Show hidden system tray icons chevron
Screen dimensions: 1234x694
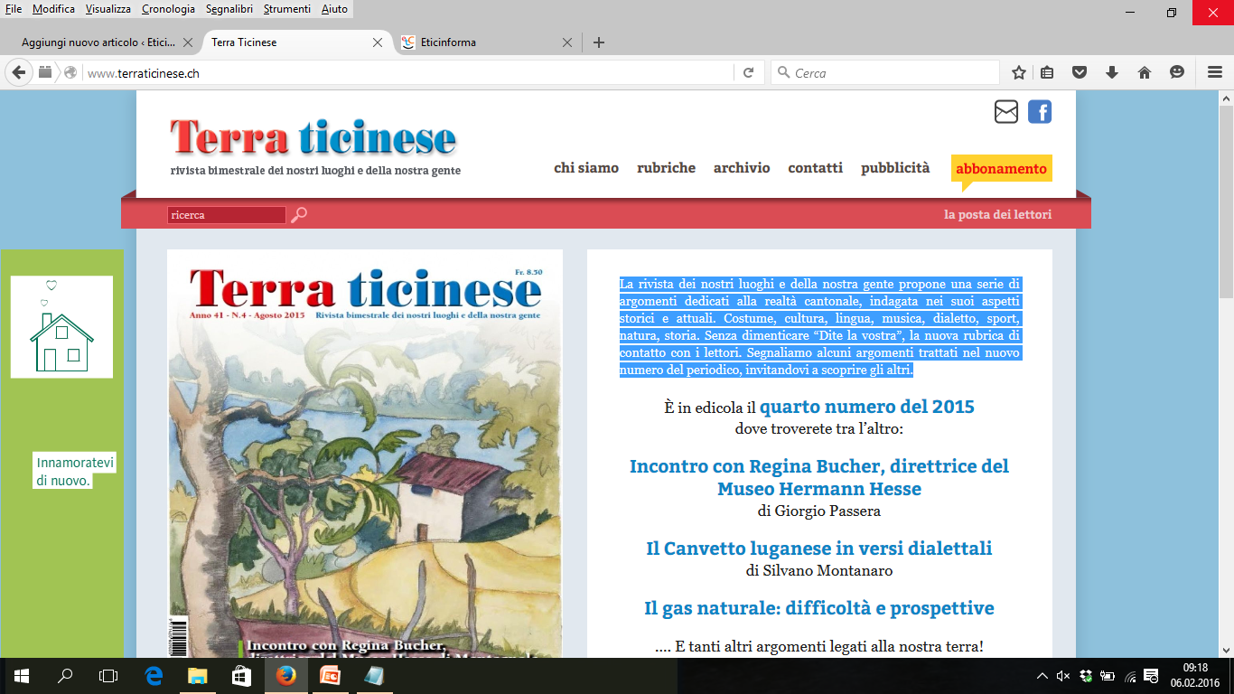click(1042, 676)
